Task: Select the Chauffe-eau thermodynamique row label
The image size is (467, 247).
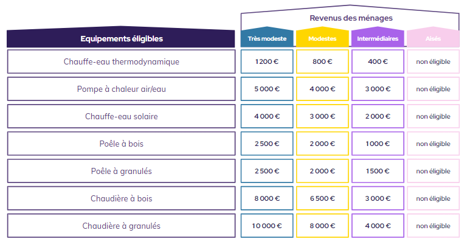Action: click(x=121, y=61)
